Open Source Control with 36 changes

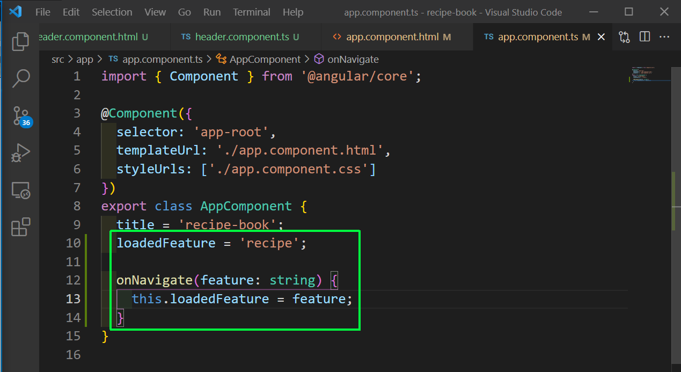tap(21, 115)
